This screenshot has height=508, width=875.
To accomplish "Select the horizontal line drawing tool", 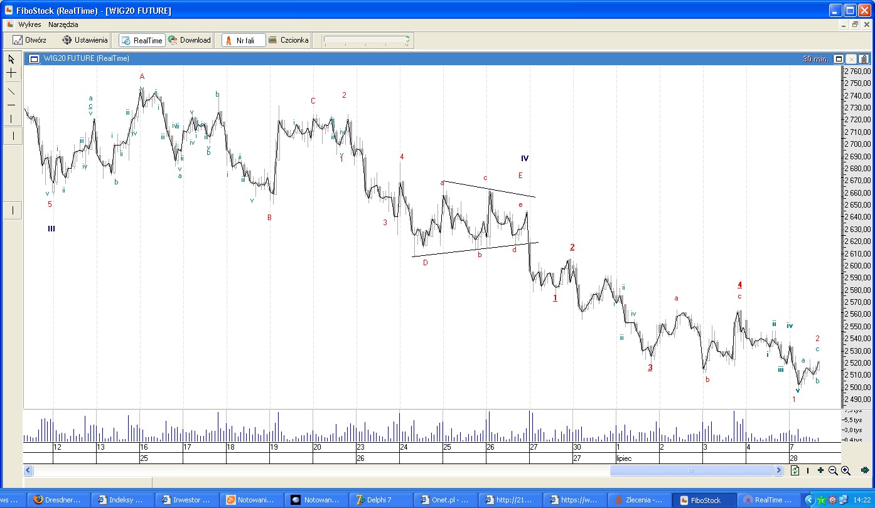I will click(x=11, y=105).
